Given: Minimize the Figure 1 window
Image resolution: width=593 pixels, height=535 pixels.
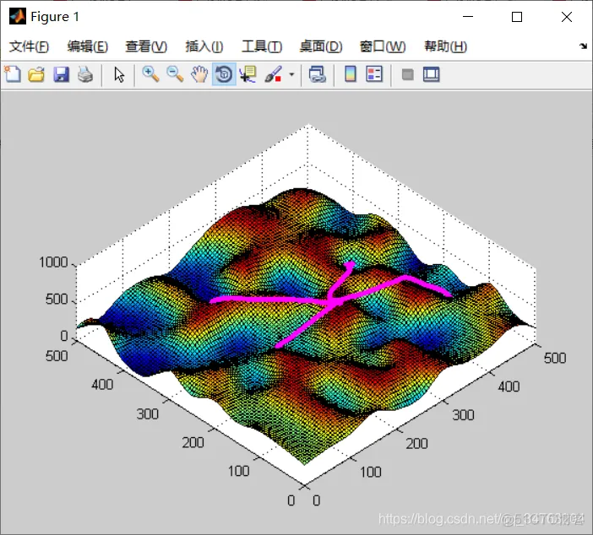Looking at the screenshot, I should click(468, 17).
